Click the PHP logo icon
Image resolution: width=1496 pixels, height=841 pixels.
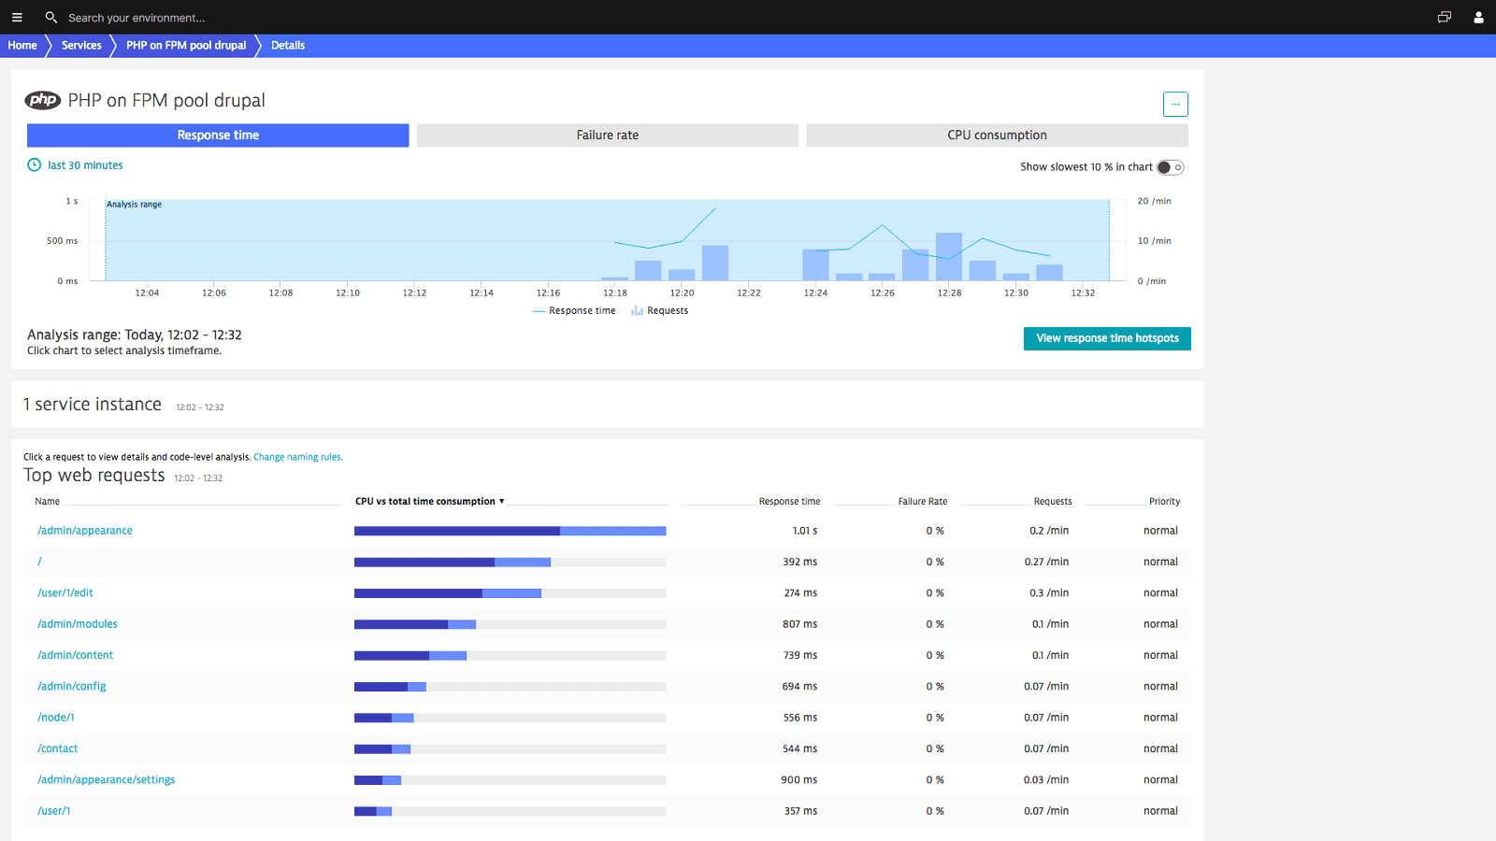coord(43,100)
